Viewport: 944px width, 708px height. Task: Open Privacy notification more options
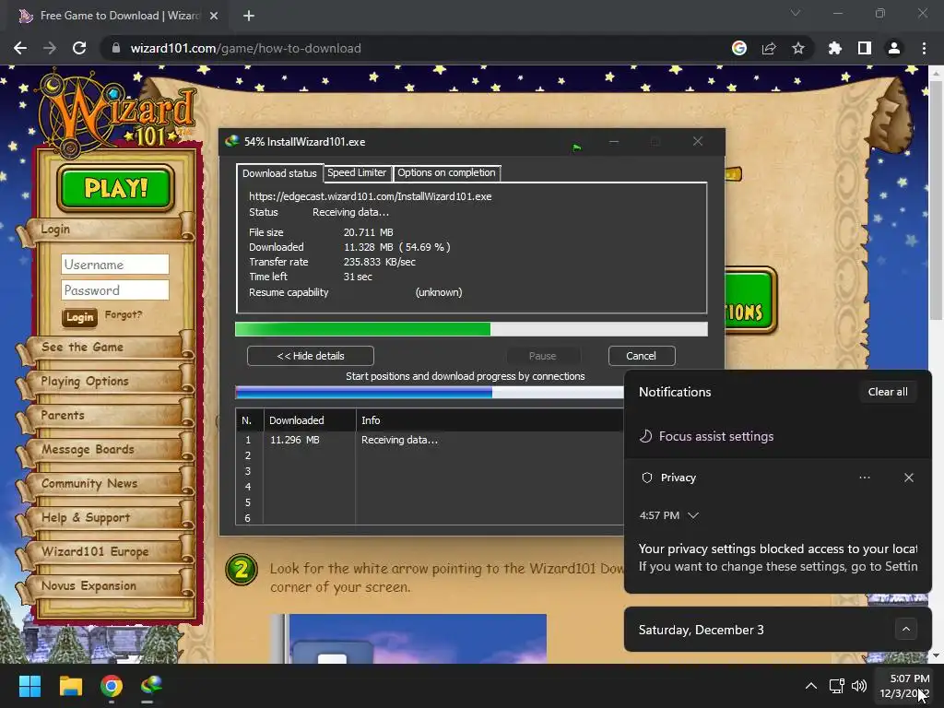coord(865,478)
